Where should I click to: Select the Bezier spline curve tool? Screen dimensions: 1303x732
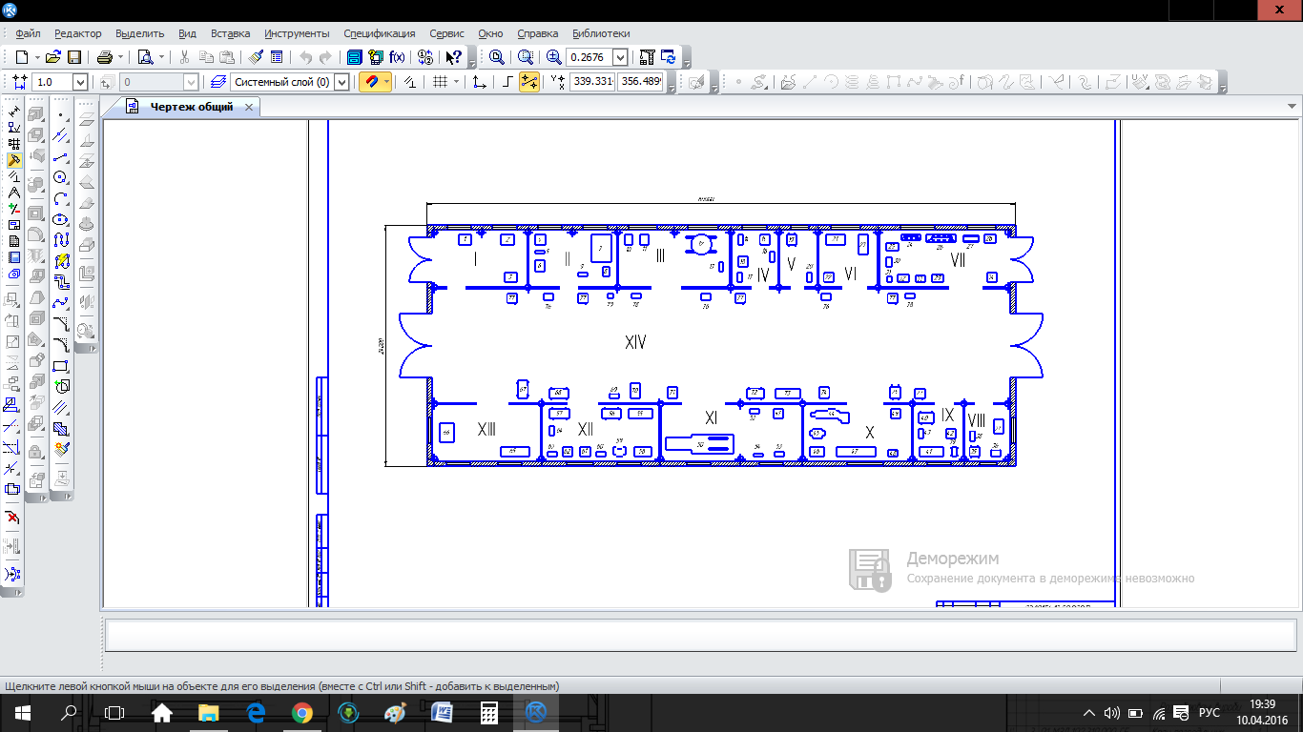pos(61,303)
